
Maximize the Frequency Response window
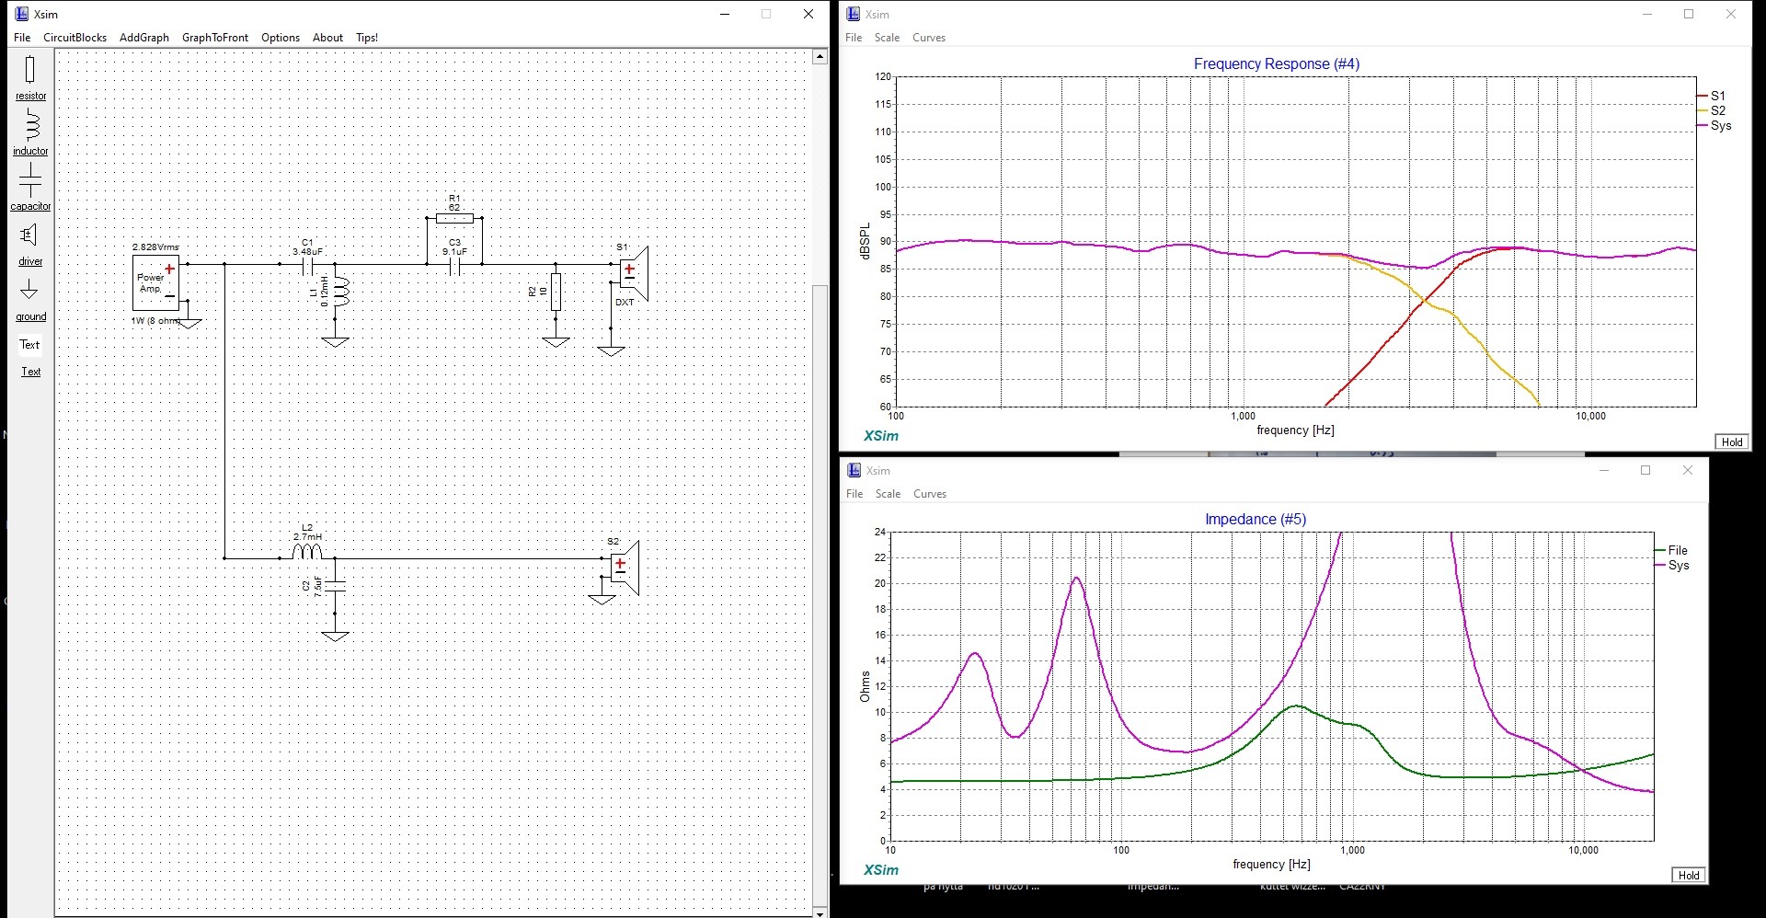(x=1689, y=14)
